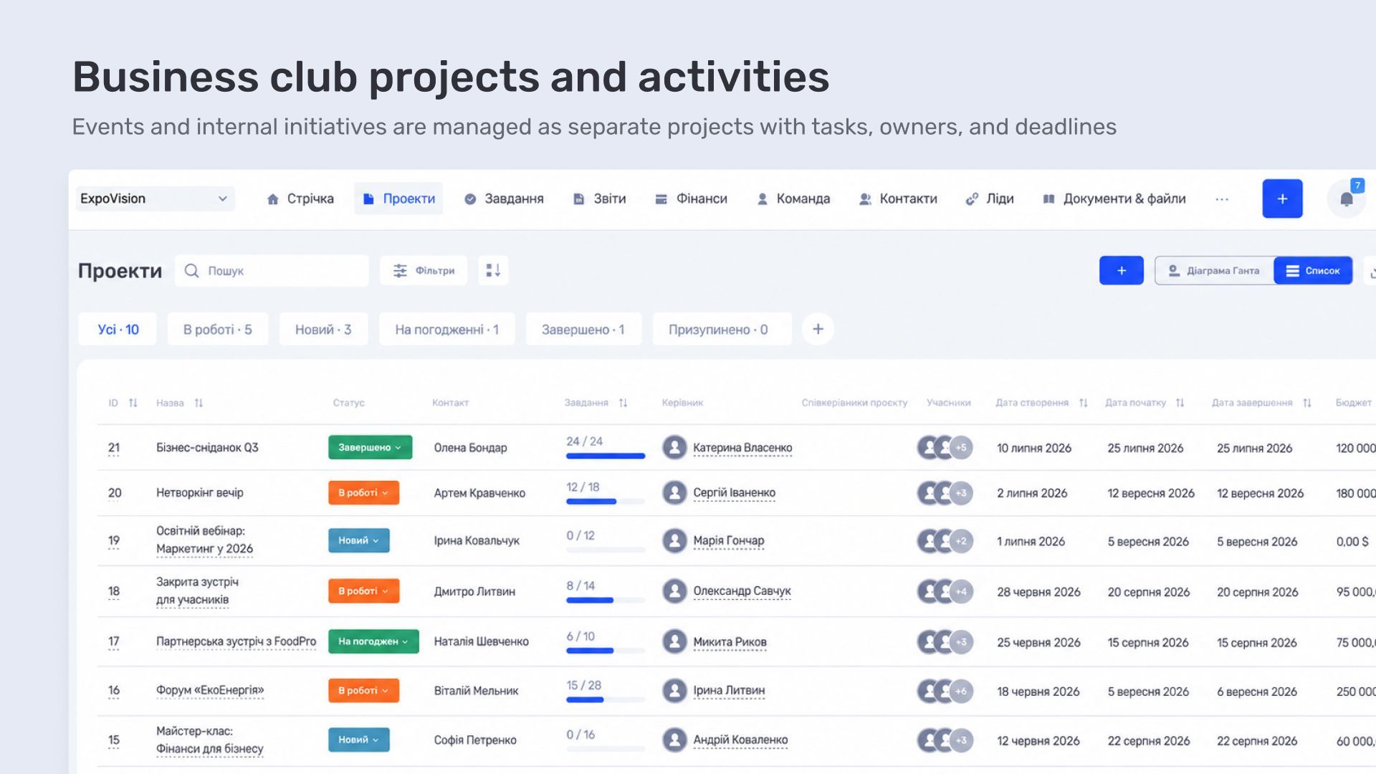Switch to Діаграма Ганта view
Screen dimensions: 1376x774
tap(1214, 270)
